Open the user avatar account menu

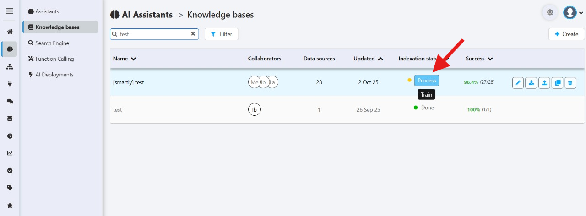coord(573,12)
